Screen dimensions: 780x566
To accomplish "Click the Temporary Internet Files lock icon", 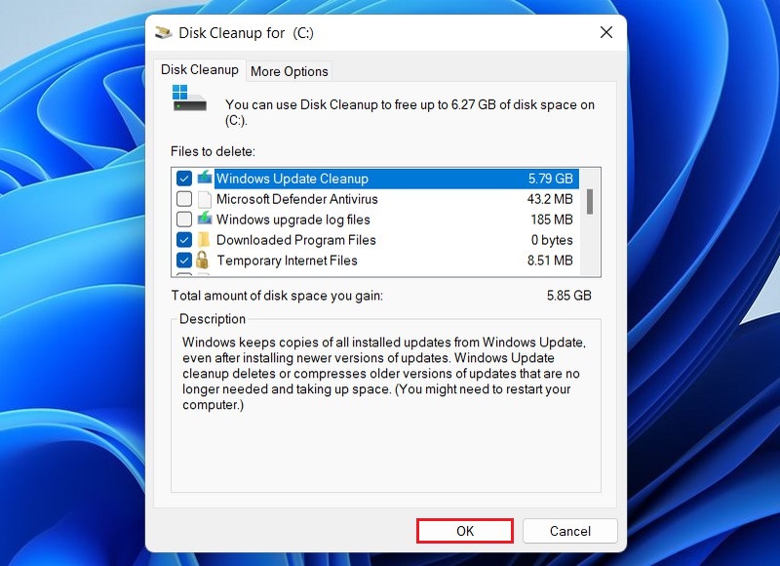I will pyautogui.click(x=202, y=260).
